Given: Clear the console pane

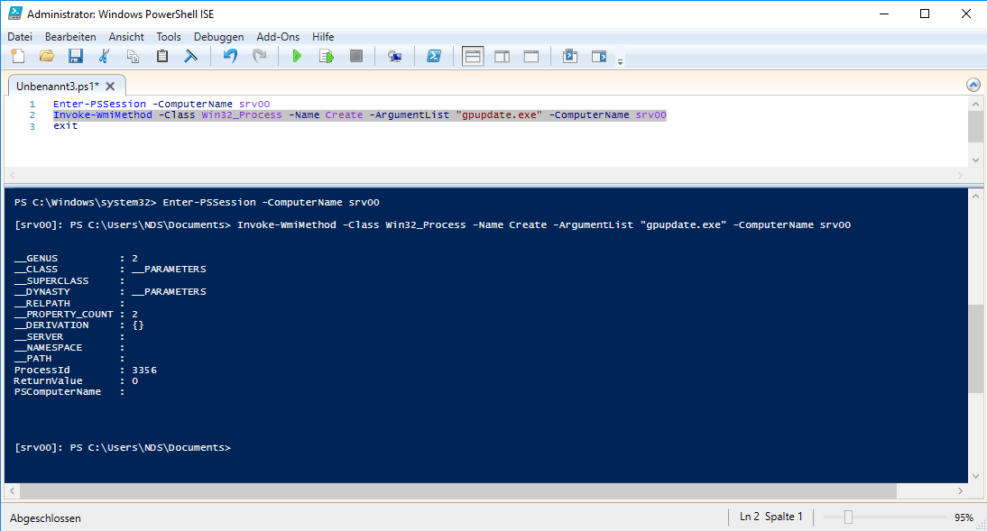Looking at the screenshot, I should 191,57.
